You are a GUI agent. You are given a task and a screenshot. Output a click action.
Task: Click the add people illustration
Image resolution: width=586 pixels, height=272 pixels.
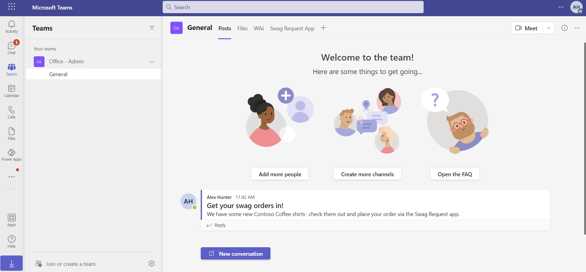[280, 117]
